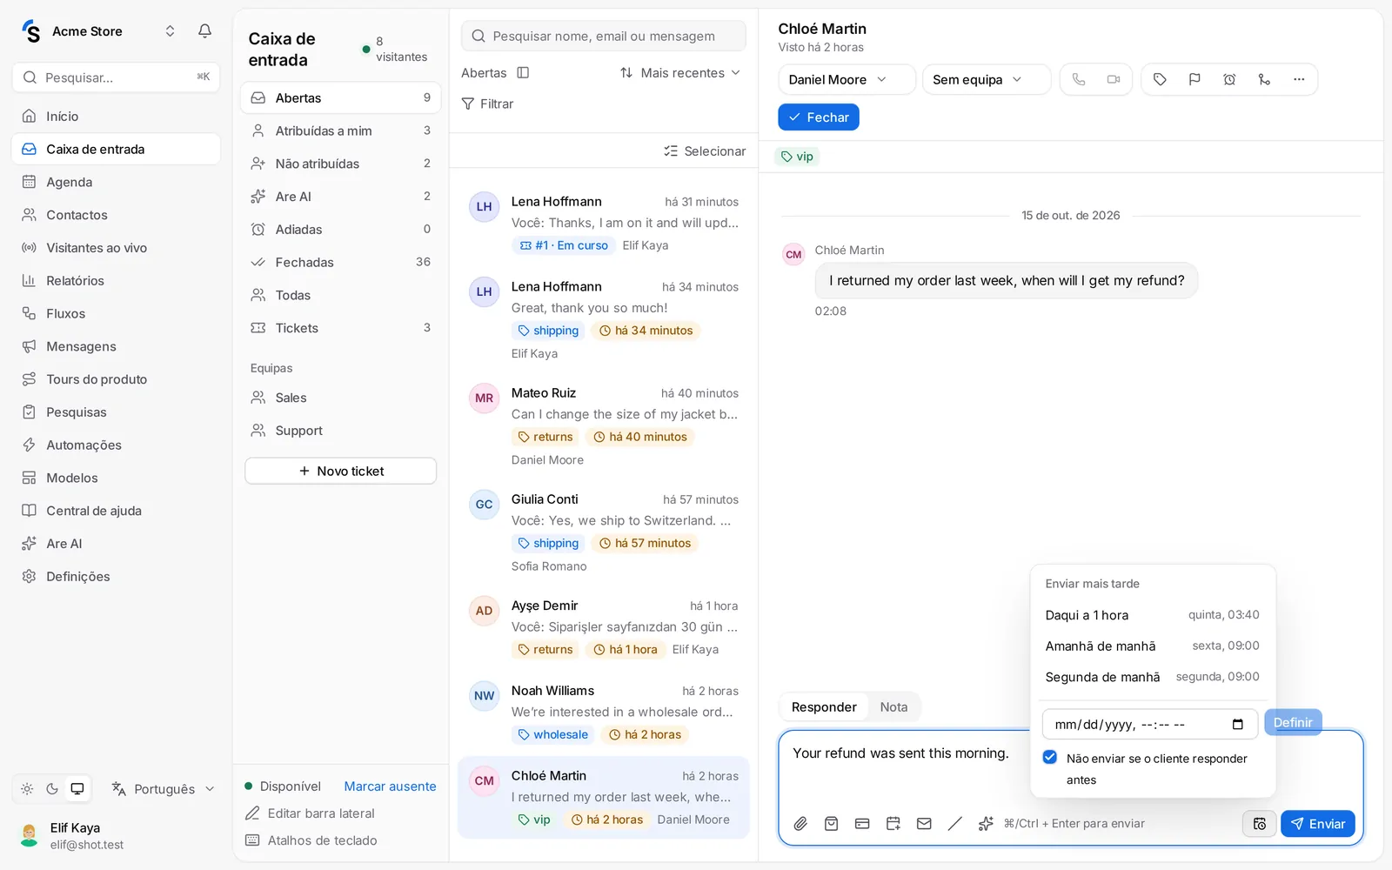Select the system theme monitor icon
Viewport: 1392px width, 870px height.
point(77,789)
